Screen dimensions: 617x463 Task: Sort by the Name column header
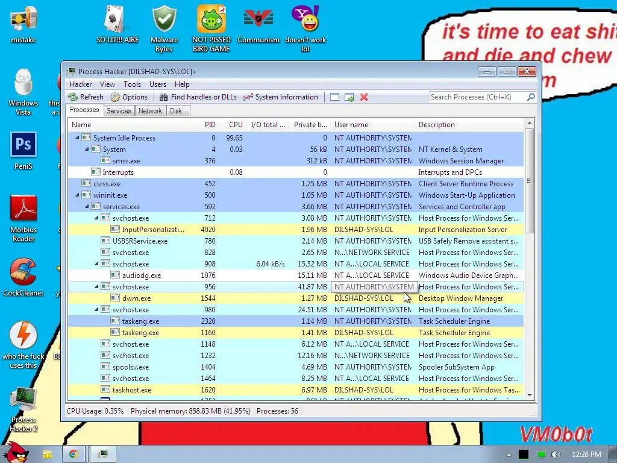pyautogui.click(x=128, y=125)
